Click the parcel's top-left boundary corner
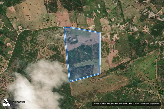 click(x=64, y=28)
